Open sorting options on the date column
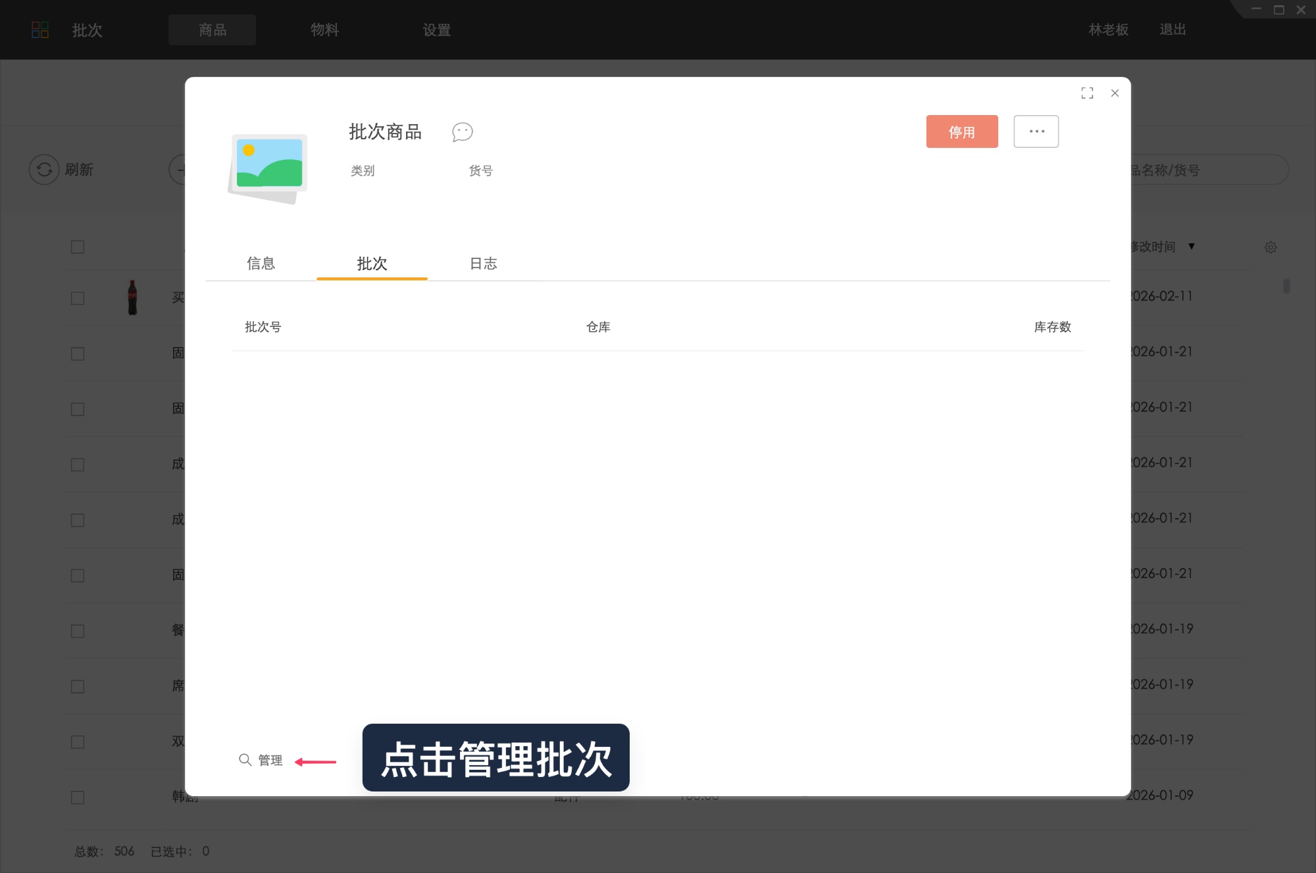 (x=1192, y=247)
